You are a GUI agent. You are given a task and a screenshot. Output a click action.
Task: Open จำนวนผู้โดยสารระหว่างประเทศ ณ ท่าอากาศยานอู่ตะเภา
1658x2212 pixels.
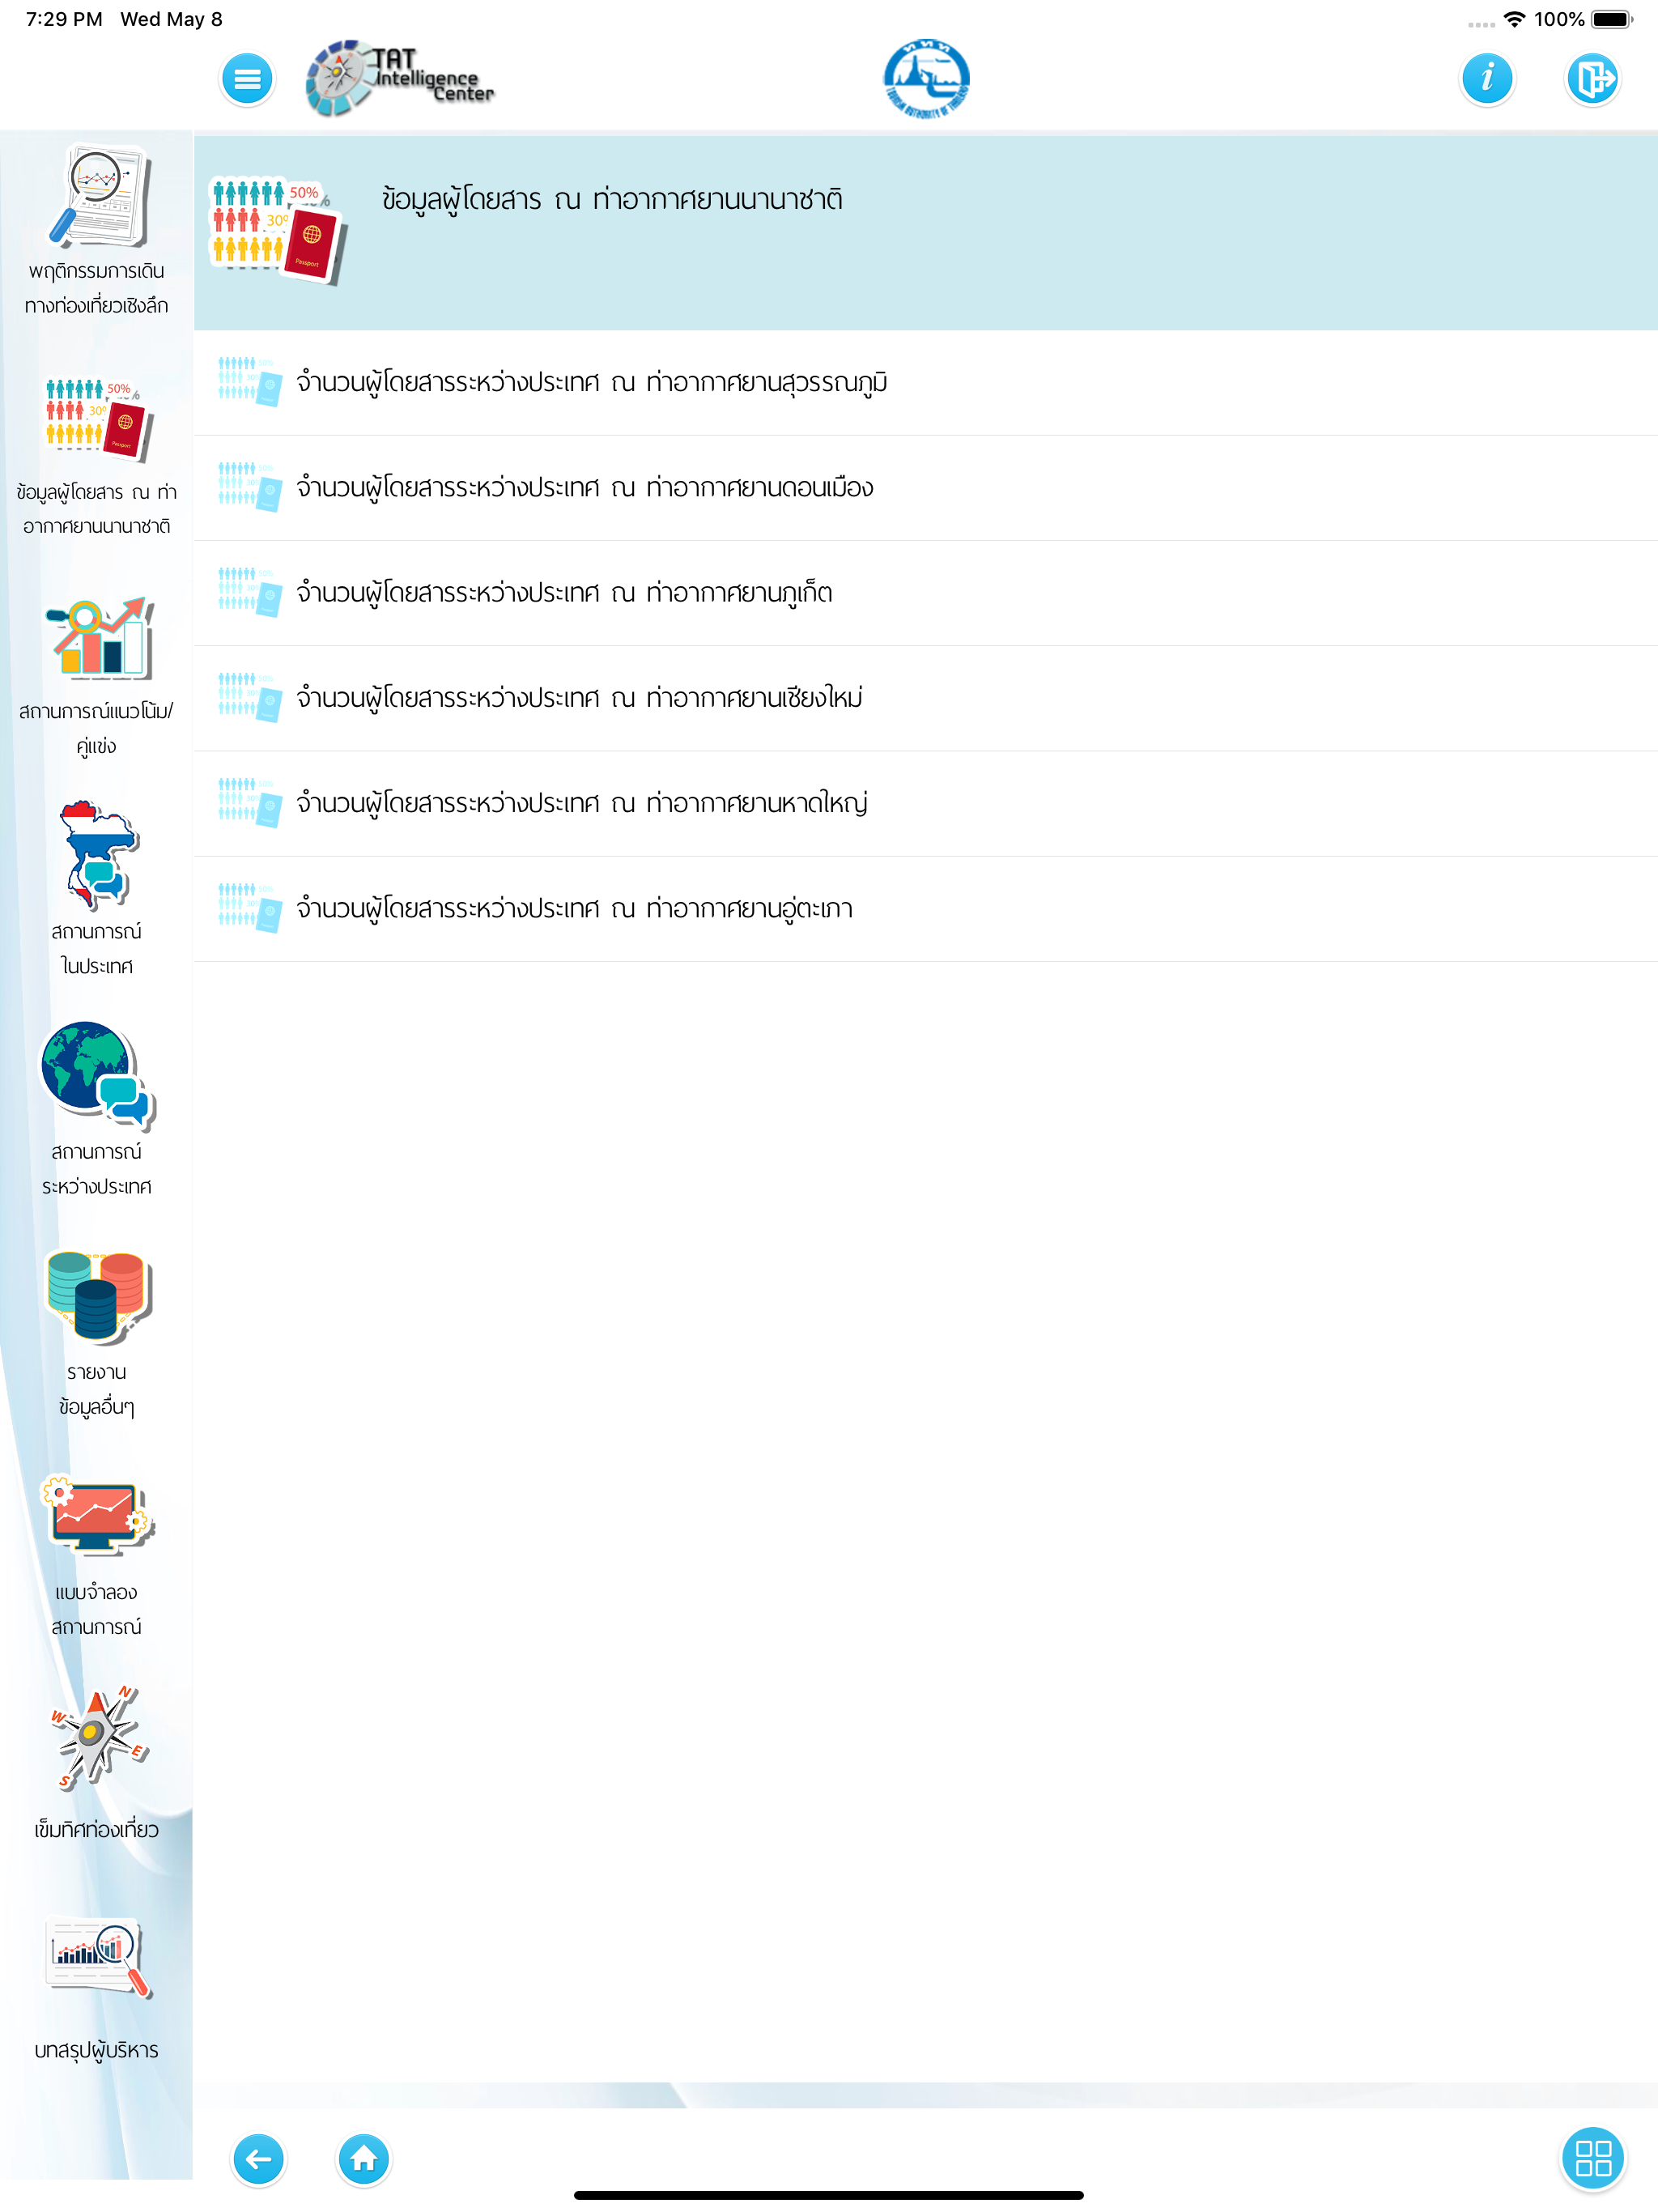925,909
